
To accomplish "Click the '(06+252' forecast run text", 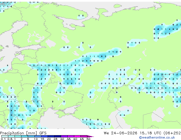I will click(x=172, y=133).
